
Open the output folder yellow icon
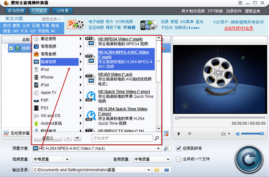click(157, 170)
